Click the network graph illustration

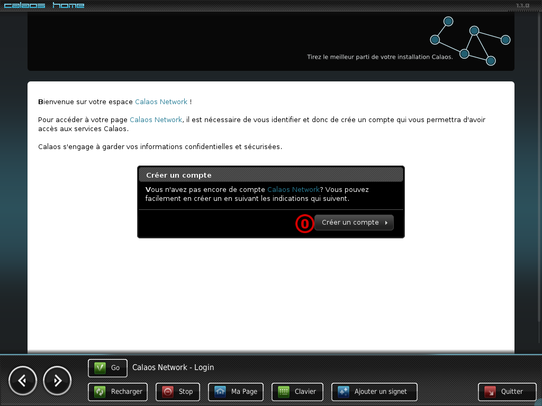pyautogui.click(x=470, y=41)
